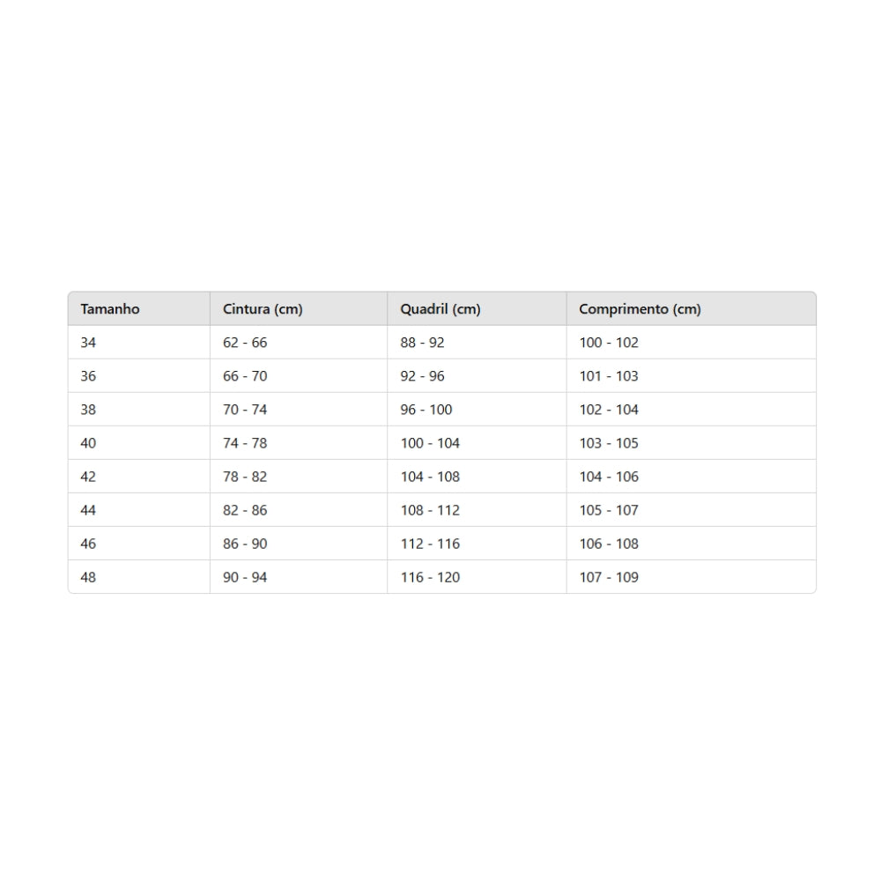Viewport: 881px width, 881px height.
Task: Click hip value 104 - 108
Action: click(430, 477)
